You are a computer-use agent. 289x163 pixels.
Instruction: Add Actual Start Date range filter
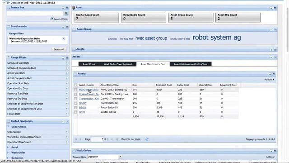(66, 73)
